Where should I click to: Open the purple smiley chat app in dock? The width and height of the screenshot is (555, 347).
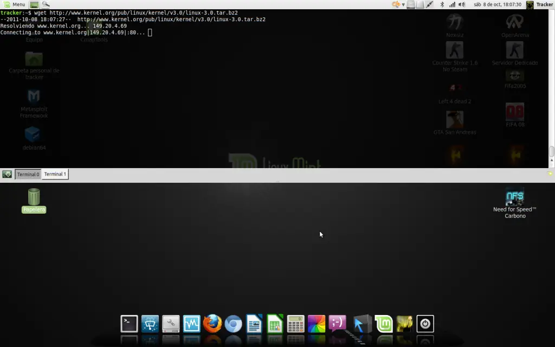pos(337,323)
